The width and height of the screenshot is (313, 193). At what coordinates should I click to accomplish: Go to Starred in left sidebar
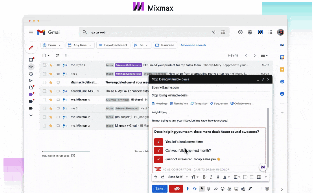tap(31, 67)
